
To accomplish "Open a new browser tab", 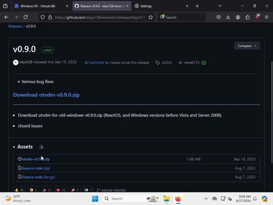I will (x=197, y=6).
